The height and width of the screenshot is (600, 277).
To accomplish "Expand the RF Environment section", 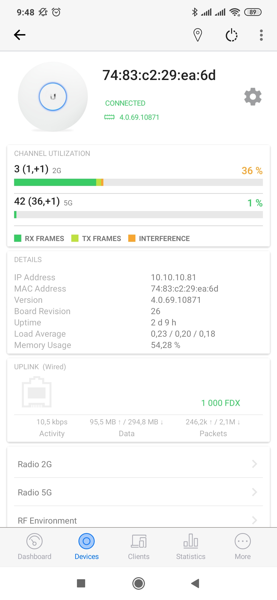I will point(138,521).
